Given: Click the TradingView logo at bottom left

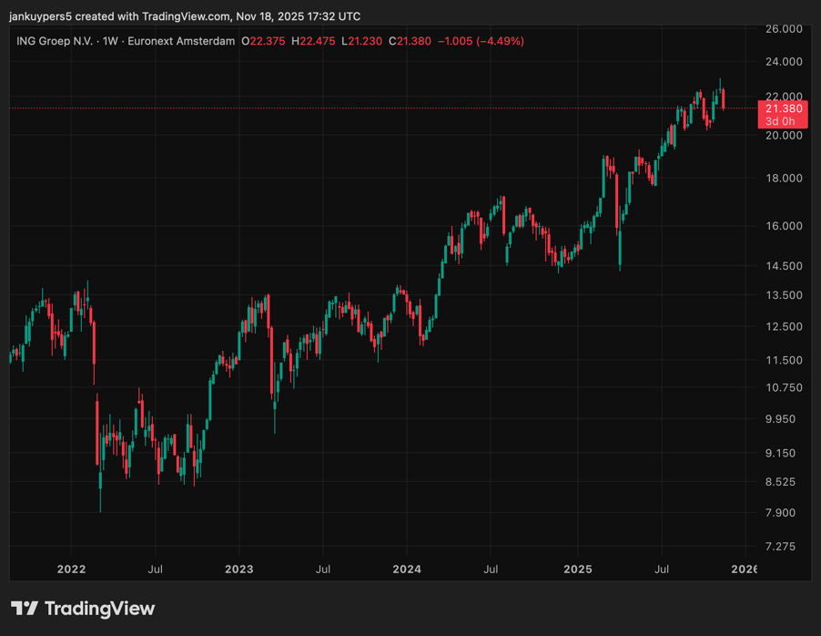Looking at the screenshot, I should [x=83, y=609].
